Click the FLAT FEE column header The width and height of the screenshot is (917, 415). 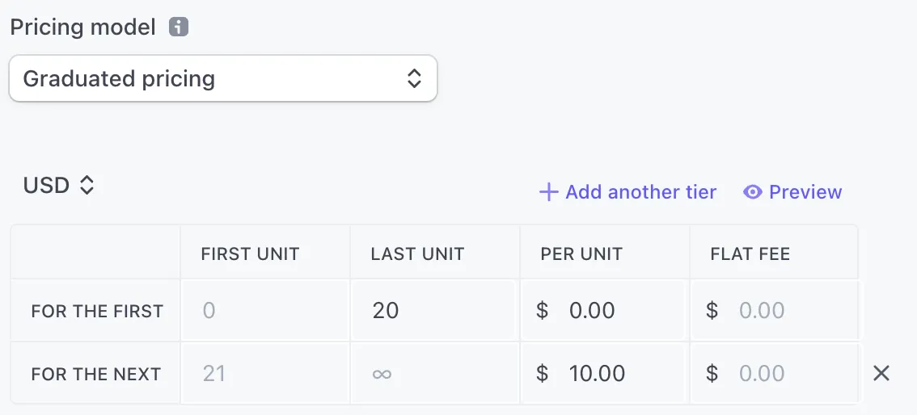pyautogui.click(x=750, y=254)
